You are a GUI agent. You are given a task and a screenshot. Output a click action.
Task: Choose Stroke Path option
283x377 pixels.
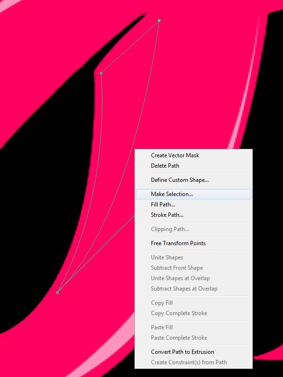[x=193, y=214]
